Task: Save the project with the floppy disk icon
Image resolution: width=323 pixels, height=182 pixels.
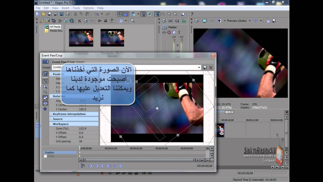Action: (x=50, y=14)
